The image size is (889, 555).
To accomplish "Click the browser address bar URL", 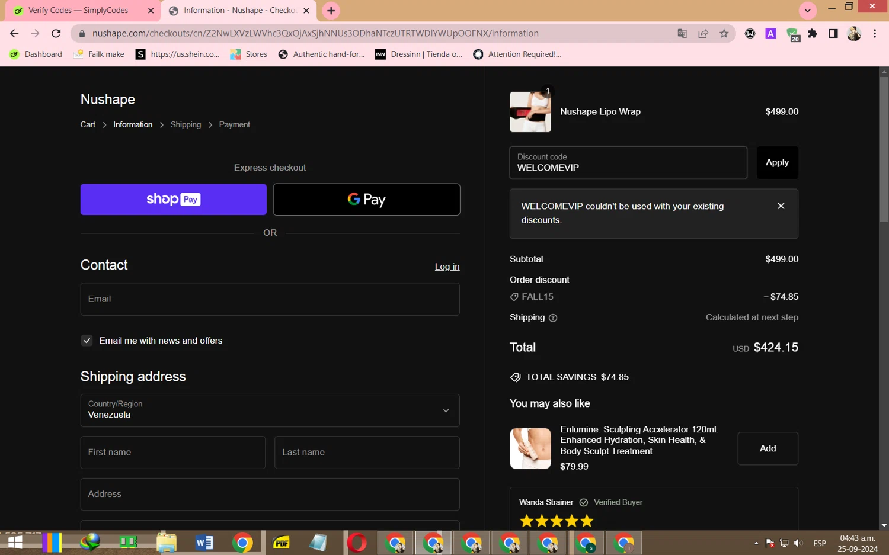I will (315, 34).
